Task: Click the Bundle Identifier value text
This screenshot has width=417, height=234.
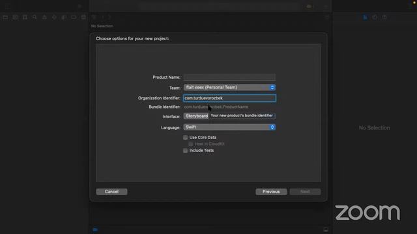Action: (216, 107)
